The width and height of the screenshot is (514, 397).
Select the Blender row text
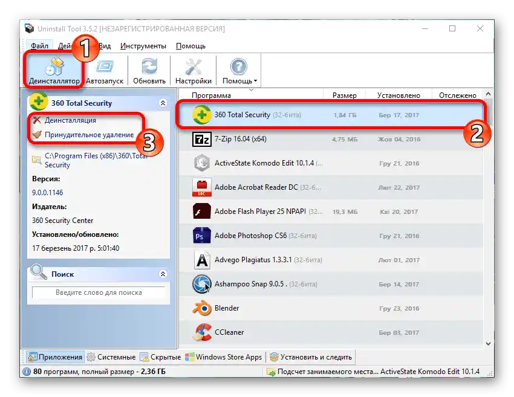227,308
